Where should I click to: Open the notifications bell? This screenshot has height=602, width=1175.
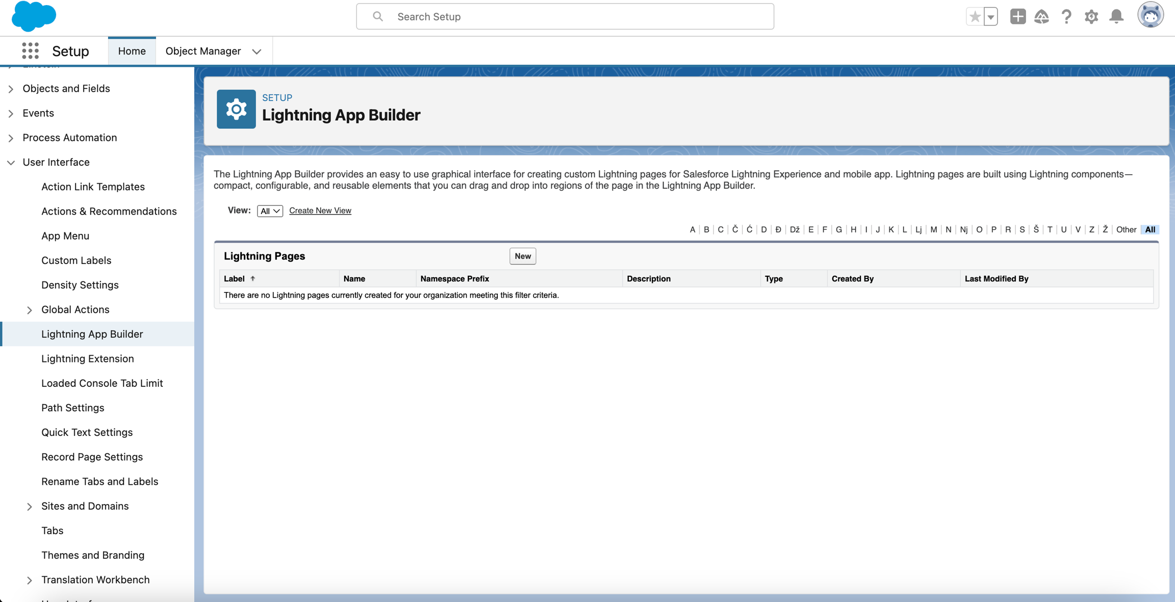coord(1116,17)
